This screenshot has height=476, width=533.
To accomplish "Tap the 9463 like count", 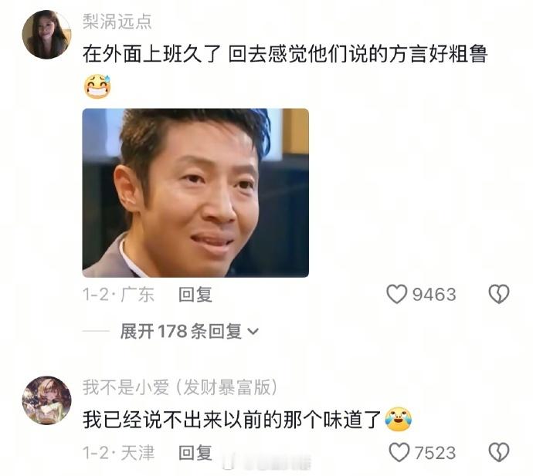I will [x=434, y=295].
